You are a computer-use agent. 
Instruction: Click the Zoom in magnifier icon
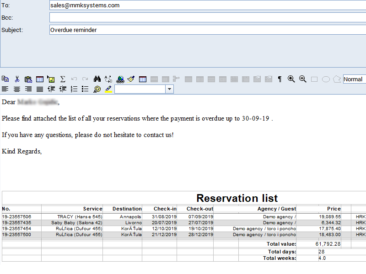click(x=291, y=79)
